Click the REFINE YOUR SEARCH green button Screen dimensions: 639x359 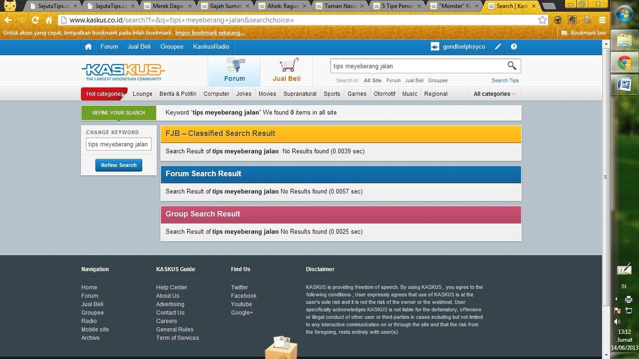click(x=119, y=113)
